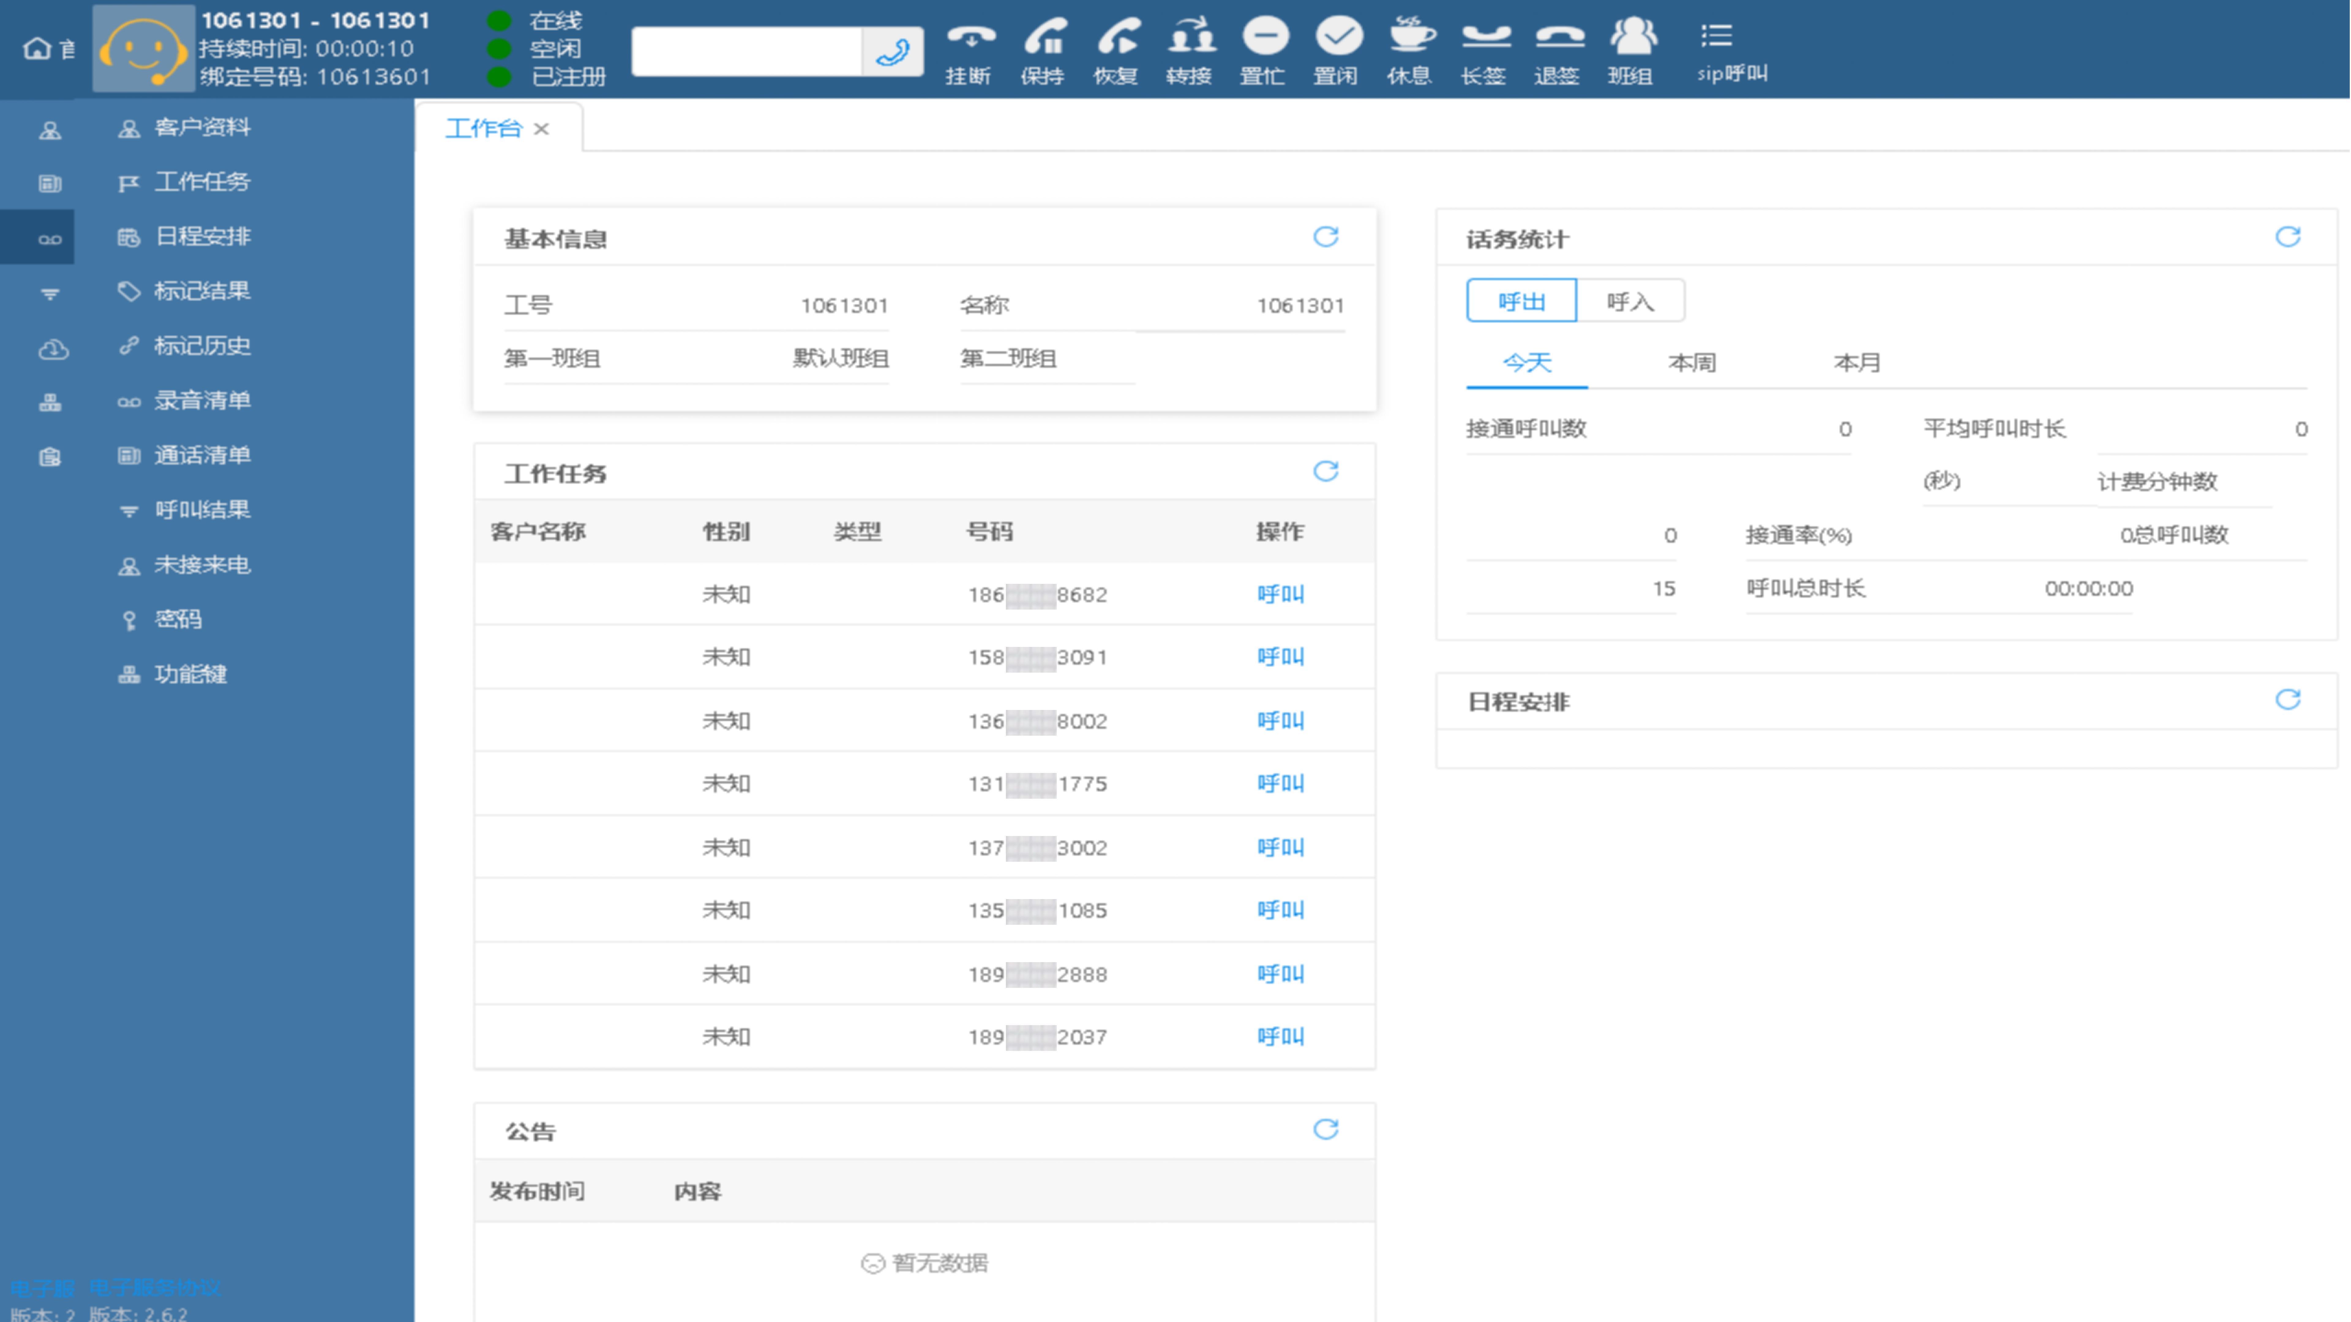Select the 工作台 tab
The width and height of the screenshot is (2351, 1322).
pyautogui.click(x=484, y=129)
